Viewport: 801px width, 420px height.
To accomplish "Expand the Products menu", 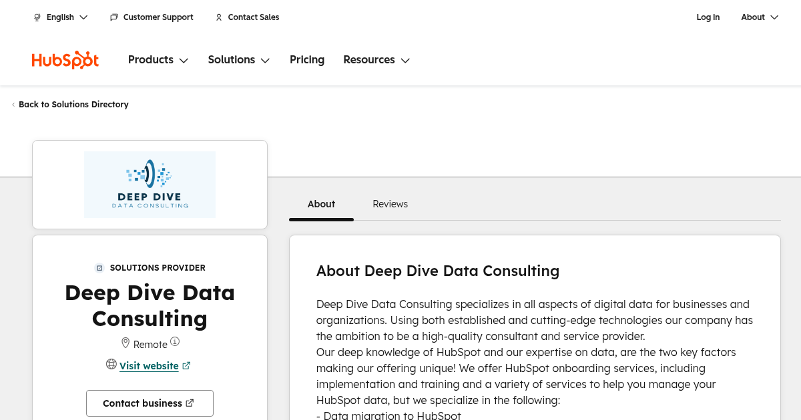I will pyautogui.click(x=158, y=60).
